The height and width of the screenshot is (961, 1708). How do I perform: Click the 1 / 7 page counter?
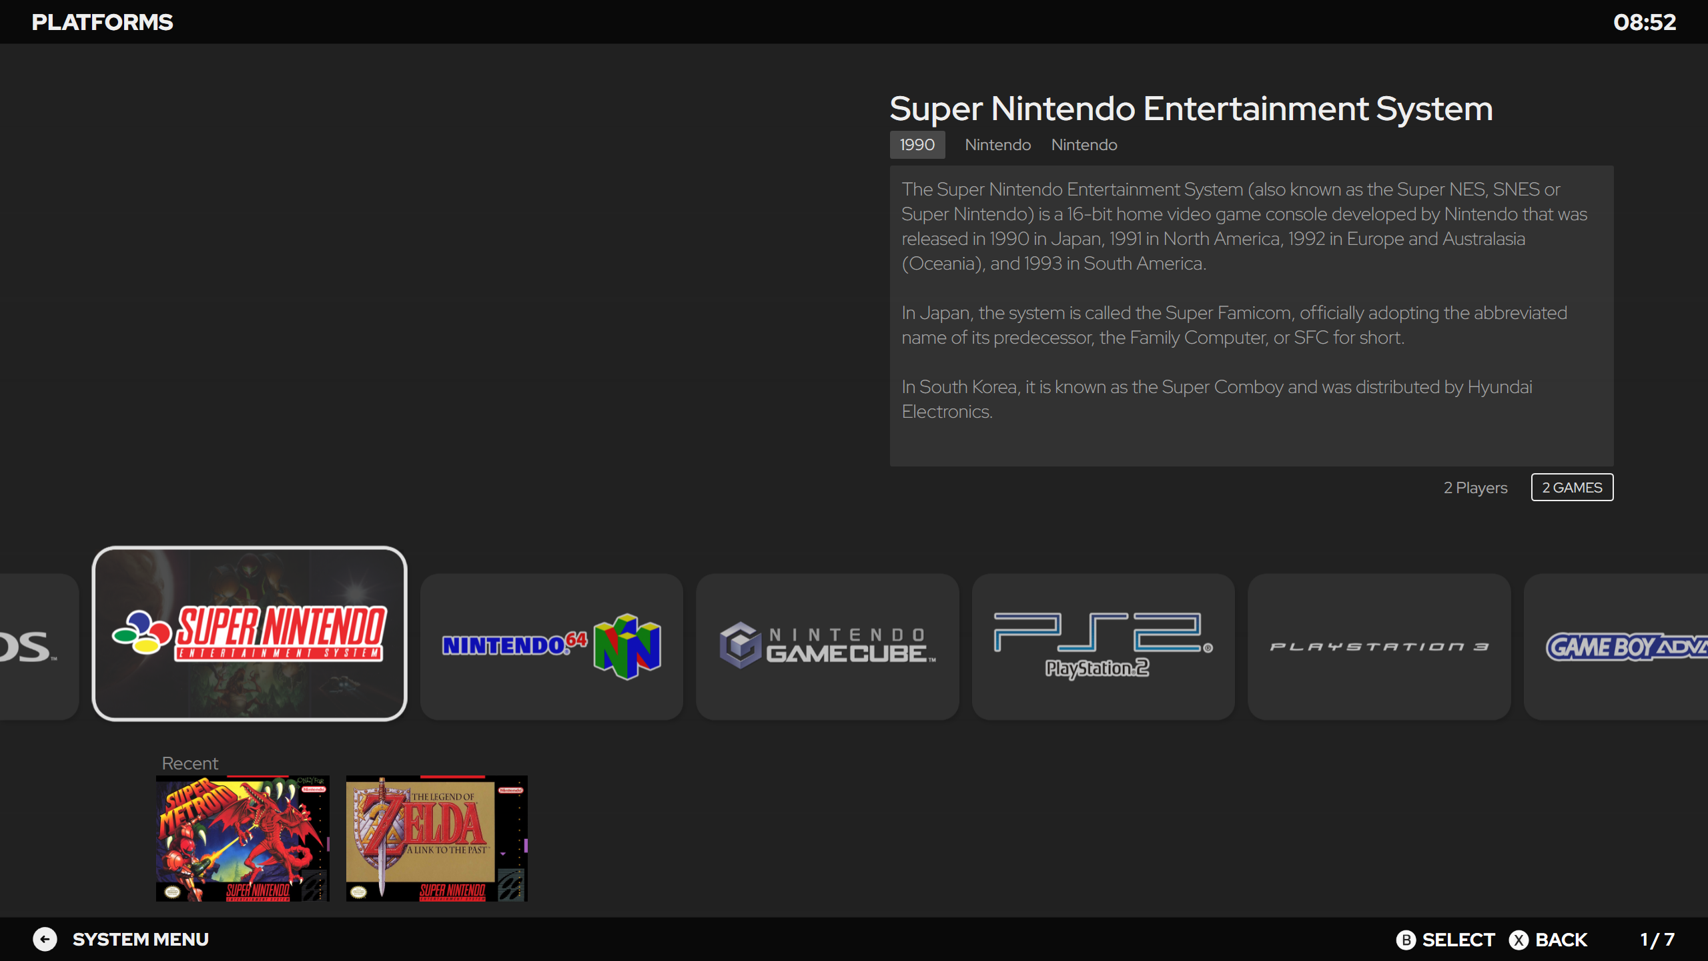point(1657,940)
